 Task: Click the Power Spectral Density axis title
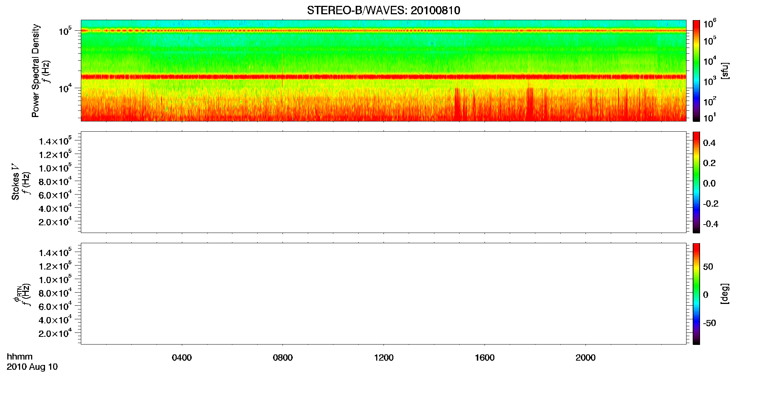tap(35, 71)
